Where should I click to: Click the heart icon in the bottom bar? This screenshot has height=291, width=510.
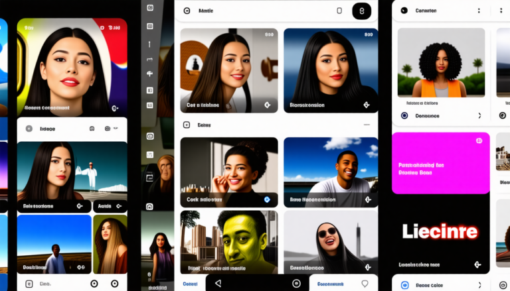coord(365,284)
